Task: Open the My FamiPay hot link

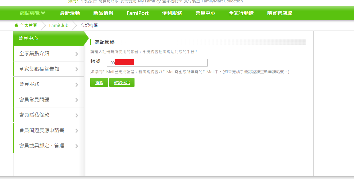Action: (150, 1)
